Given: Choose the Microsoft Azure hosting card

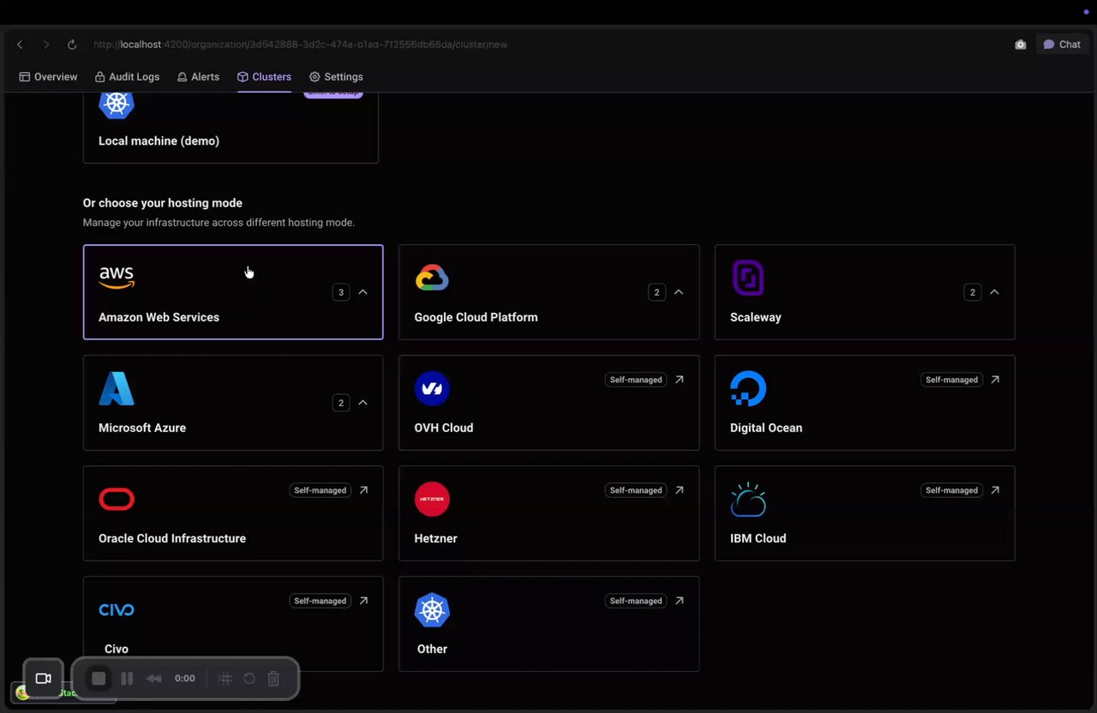Looking at the screenshot, I should point(233,403).
